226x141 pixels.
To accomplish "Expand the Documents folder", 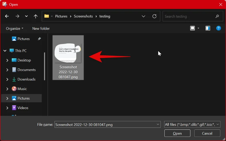I will coord(7,70).
